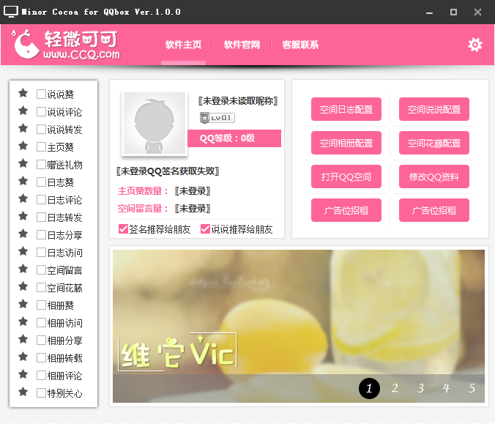495x424 pixels.
Task: Open the settings gear icon
Action: click(474, 45)
